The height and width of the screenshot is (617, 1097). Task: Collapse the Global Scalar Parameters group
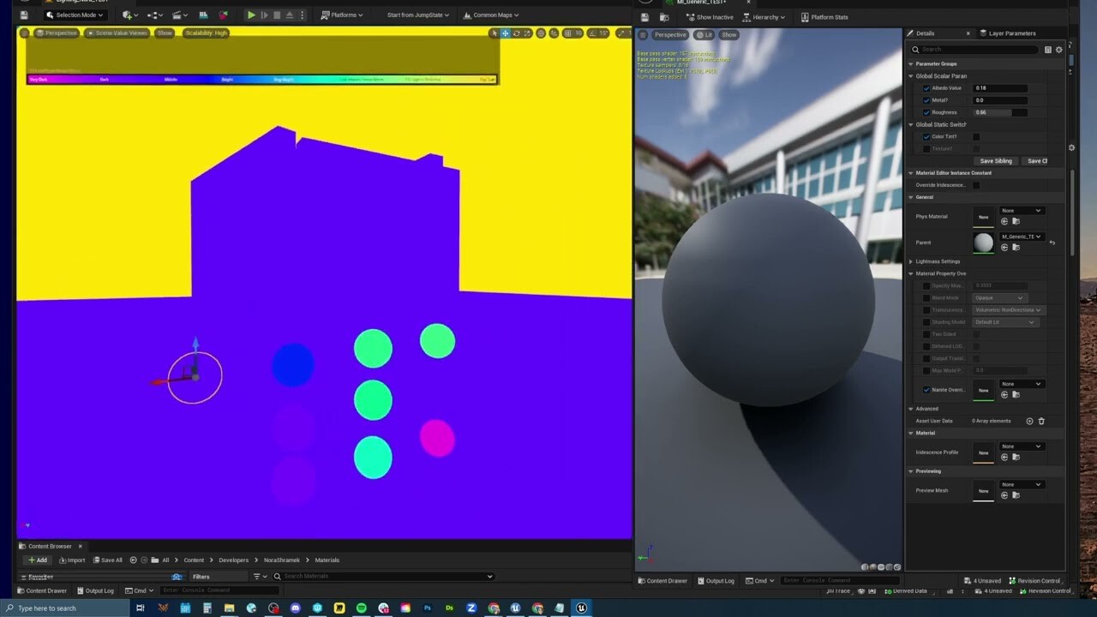(x=910, y=75)
